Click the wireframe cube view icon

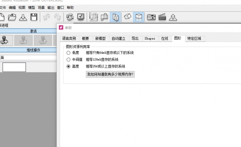click(x=139, y=17)
